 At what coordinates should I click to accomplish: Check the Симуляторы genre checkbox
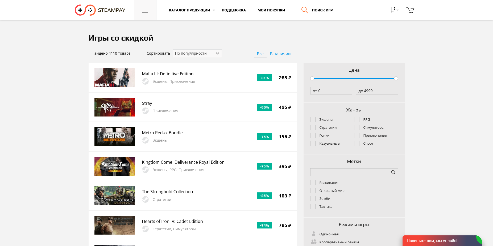(x=357, y=127)
